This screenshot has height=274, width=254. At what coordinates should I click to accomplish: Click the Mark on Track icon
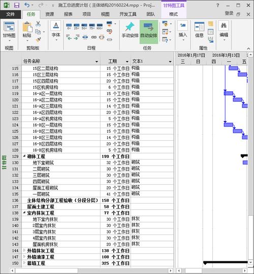point(109,24)
